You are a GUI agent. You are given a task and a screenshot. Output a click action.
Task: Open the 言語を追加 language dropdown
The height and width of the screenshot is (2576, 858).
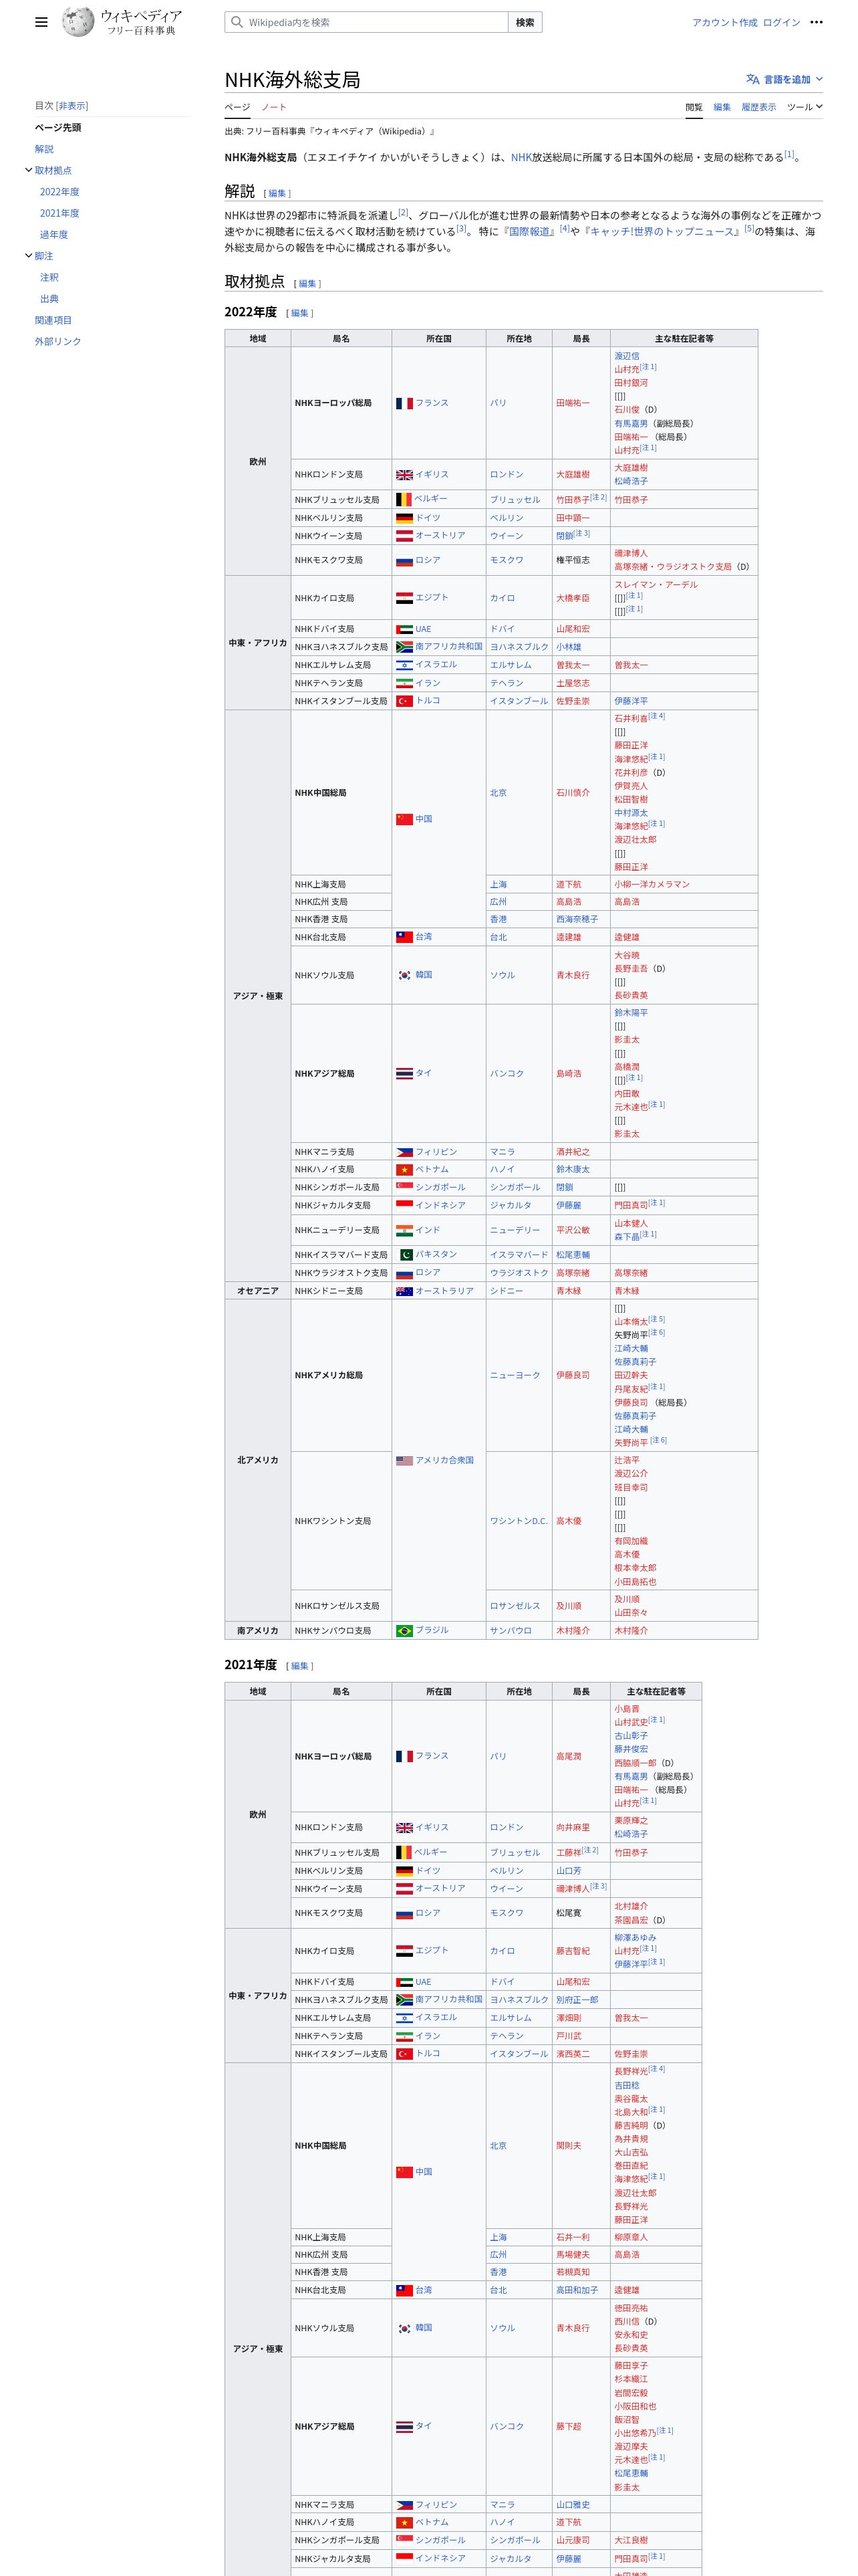point(785,79)
